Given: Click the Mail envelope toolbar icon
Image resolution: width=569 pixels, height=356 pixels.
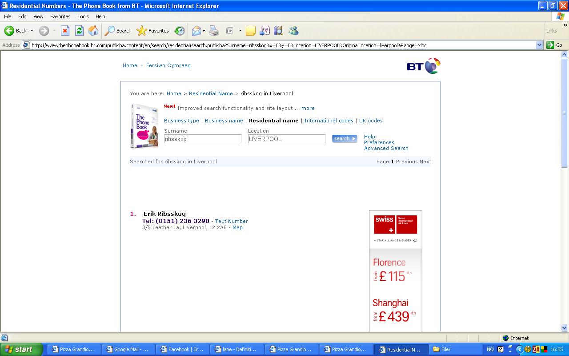Looking at the screenshot, I should click(196, 31).
